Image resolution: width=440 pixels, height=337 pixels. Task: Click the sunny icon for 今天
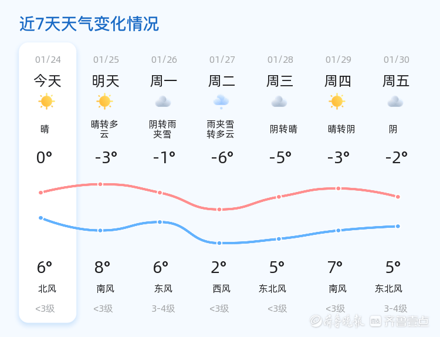point(46,102)
